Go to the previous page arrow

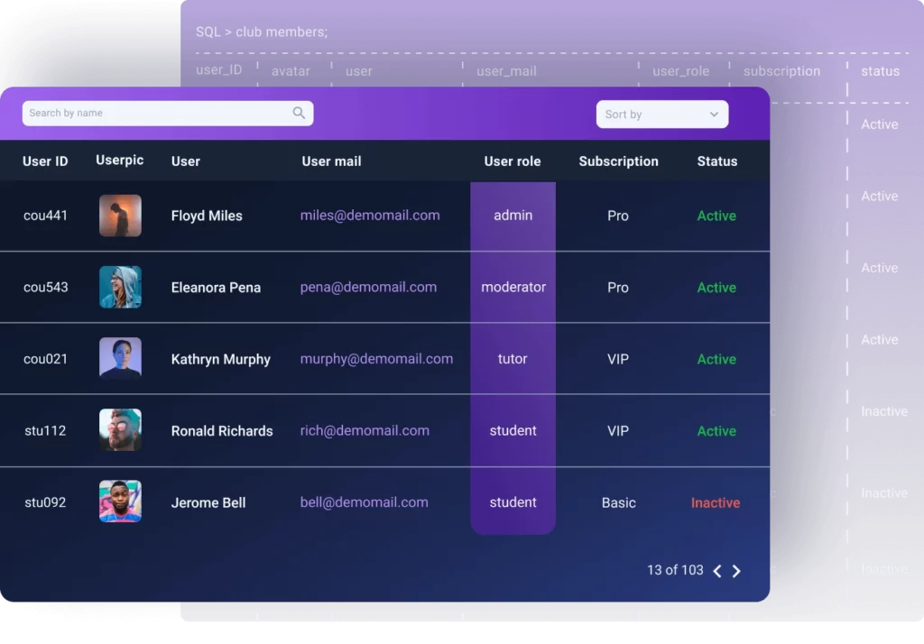coord(717,571)
